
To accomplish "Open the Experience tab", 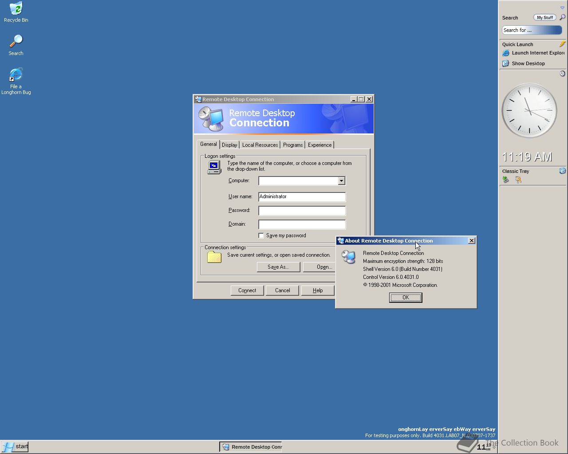I will (x=319, y=145).
